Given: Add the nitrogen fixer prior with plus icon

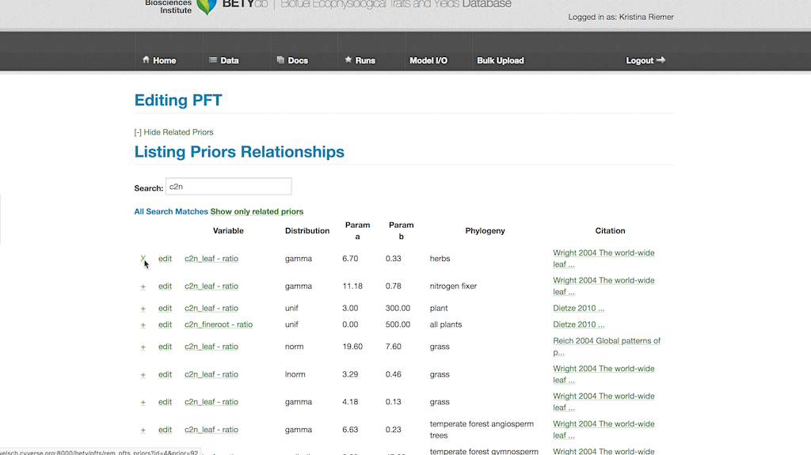Looking at the screenshot, I should [x=143, y=286].
